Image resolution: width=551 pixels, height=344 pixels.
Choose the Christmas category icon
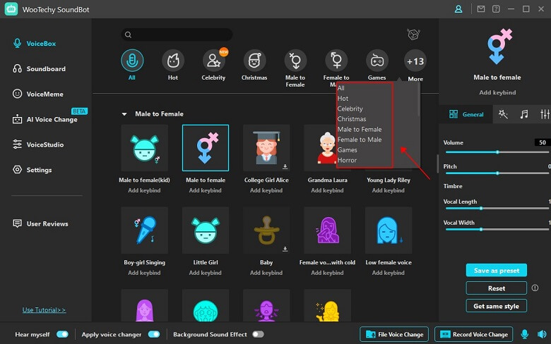tap(254, 61)
